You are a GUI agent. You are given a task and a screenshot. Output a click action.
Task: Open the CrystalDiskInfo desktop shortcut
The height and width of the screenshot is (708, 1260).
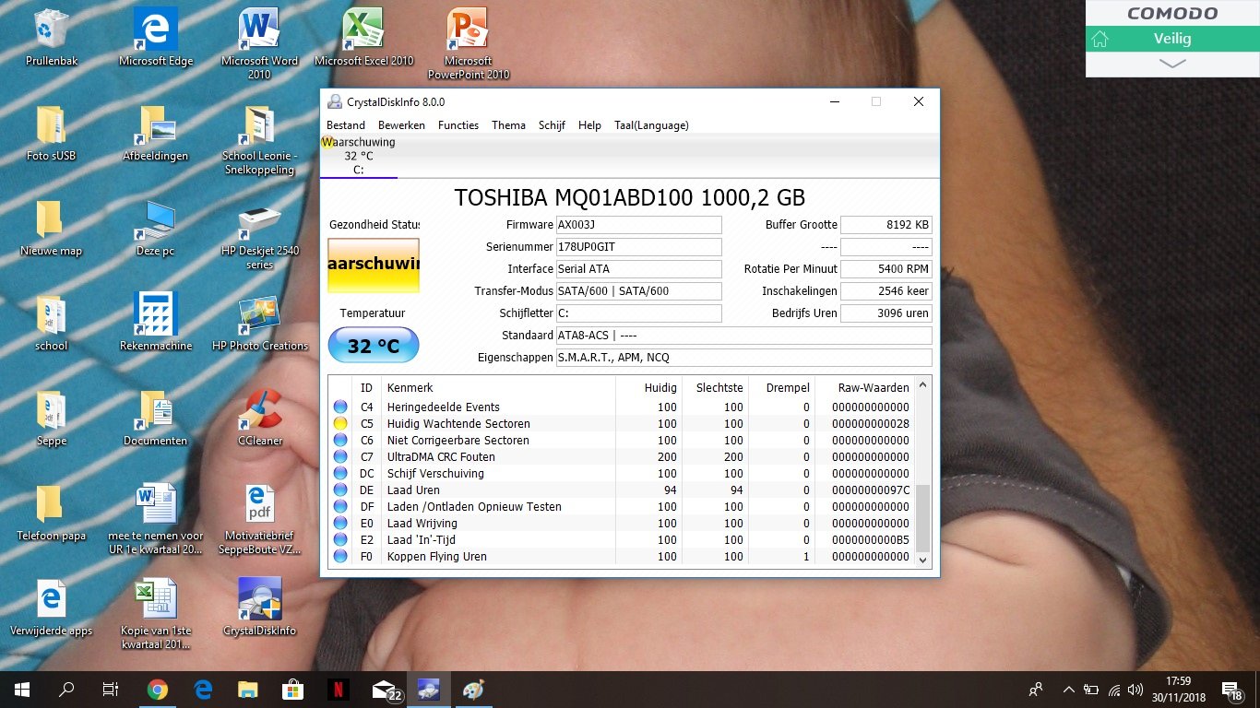259,600
